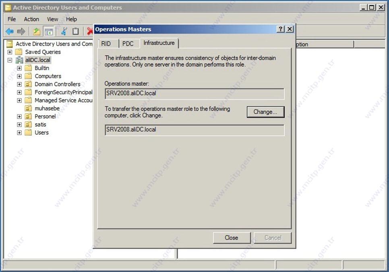Select the Infrastructure tab
Viewport: 389px width, 272px height.
(159, 43)
